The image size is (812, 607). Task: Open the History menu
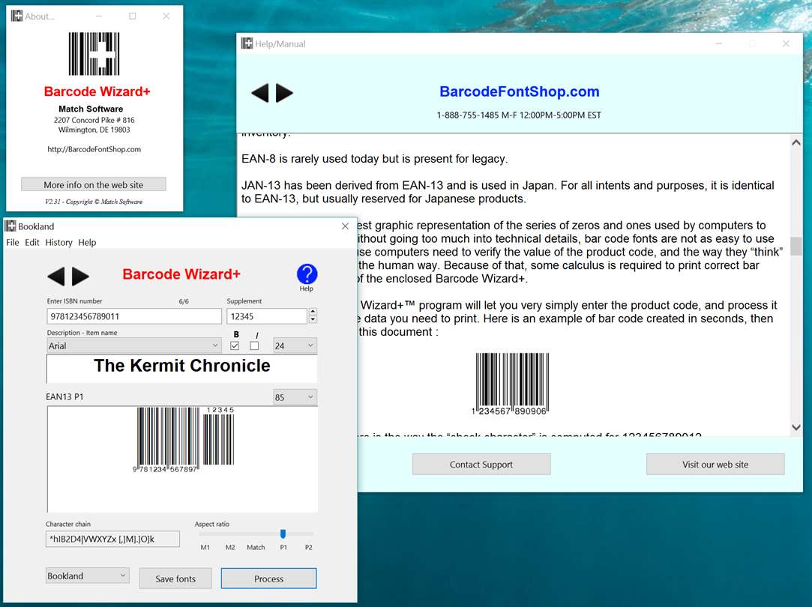[58, 242]
